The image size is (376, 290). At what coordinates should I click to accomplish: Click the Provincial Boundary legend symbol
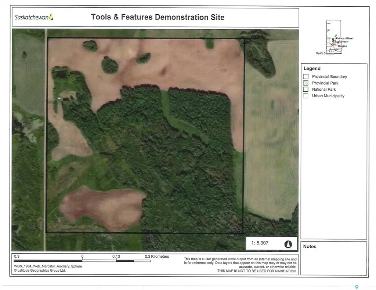306,77
